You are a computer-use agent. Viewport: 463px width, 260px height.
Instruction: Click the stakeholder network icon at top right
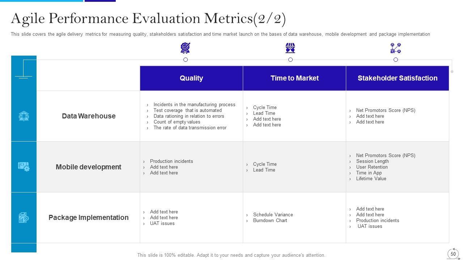click(396, 48)
